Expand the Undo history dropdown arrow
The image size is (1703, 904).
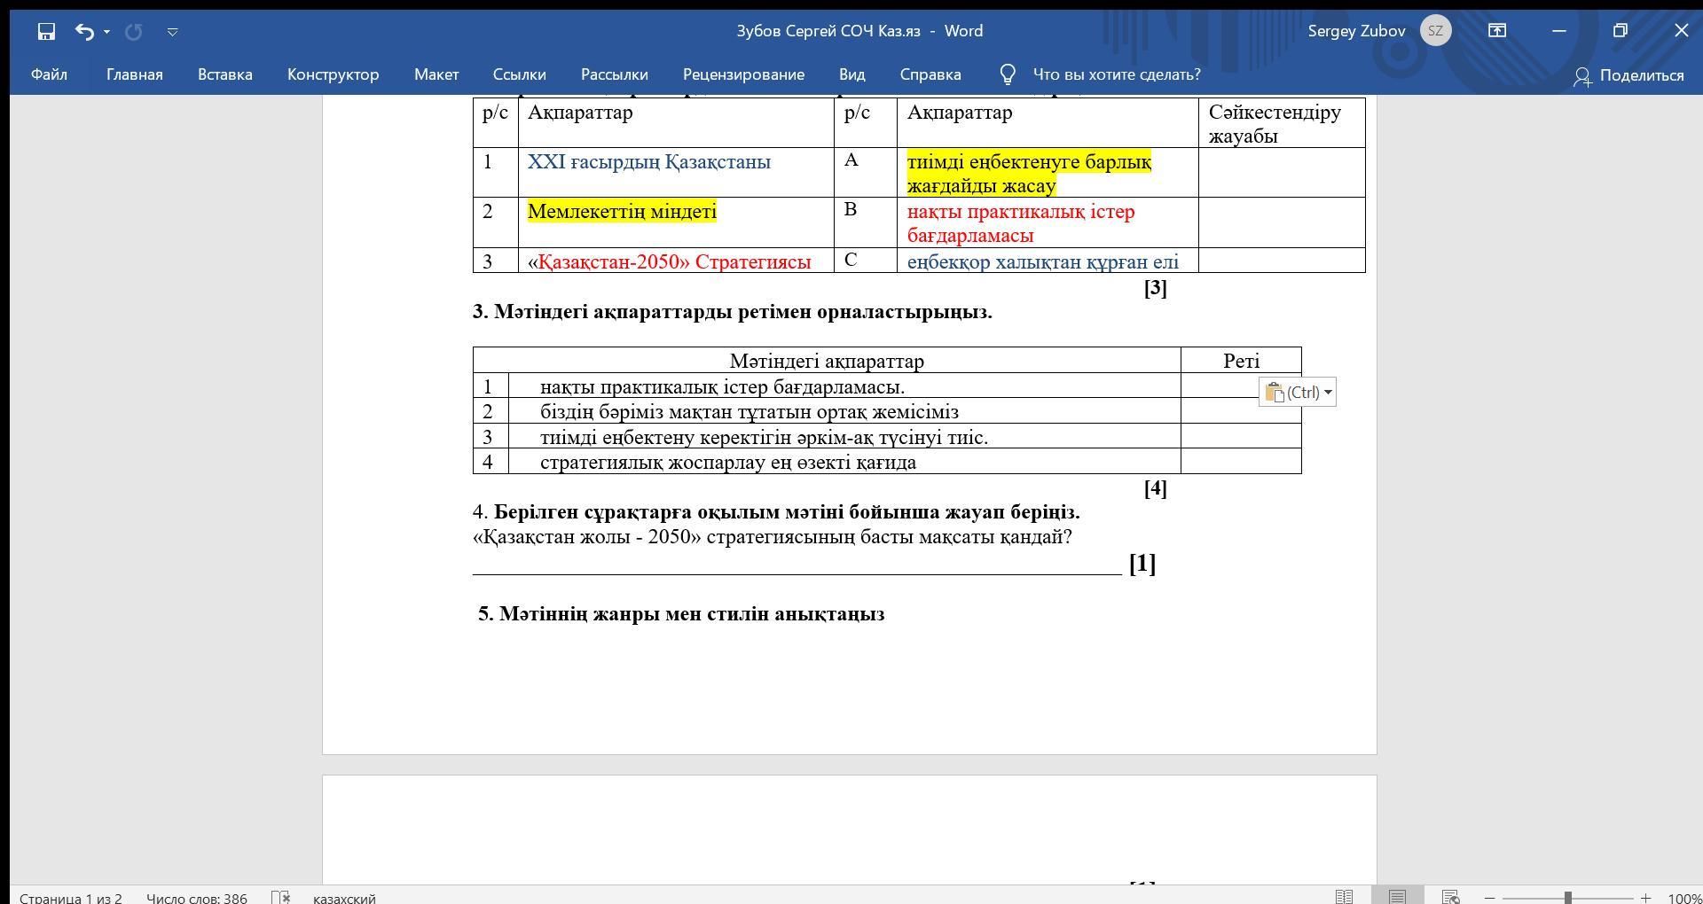pos(106,32)
